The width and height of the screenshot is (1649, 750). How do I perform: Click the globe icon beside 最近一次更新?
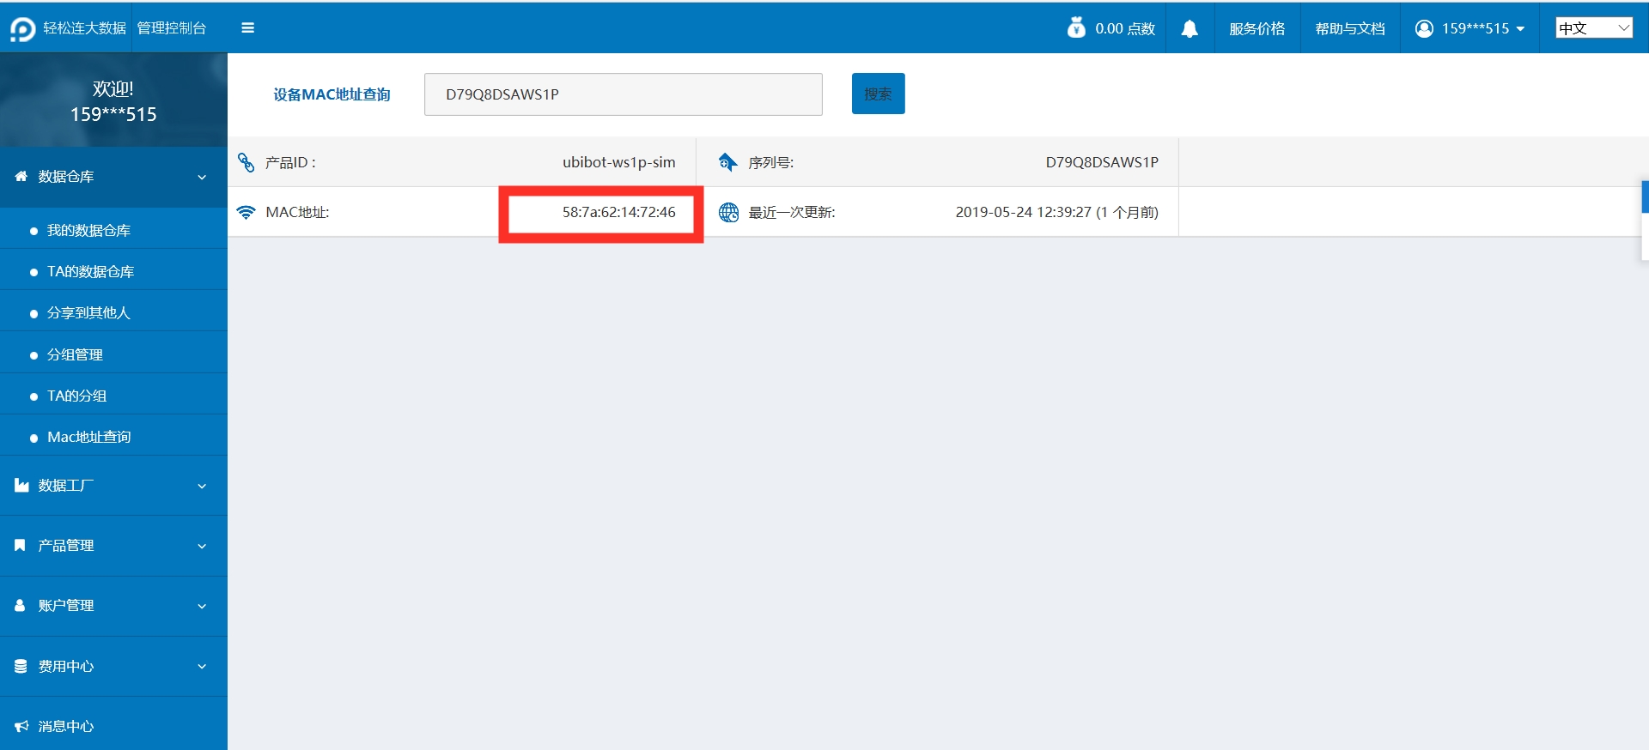pyautogui.click(x=728, y=212)
